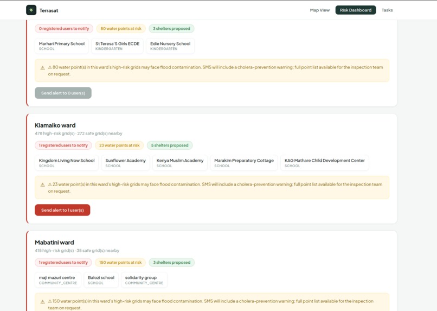Open KAG Mathare Child Development Center card
This screenshot has height=311, width=437.
pos(325,163)
